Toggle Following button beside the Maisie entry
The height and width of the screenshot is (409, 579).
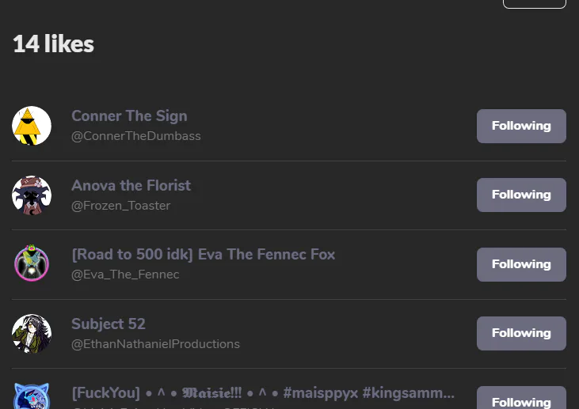(x=521, y=400)
